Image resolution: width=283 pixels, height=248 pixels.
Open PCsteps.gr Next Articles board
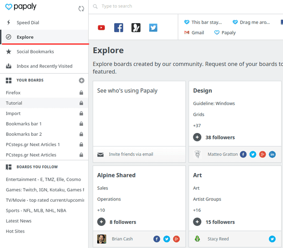coord(31,155)
